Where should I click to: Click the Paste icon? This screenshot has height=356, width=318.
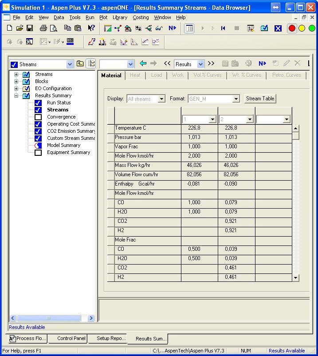[78, 28]
